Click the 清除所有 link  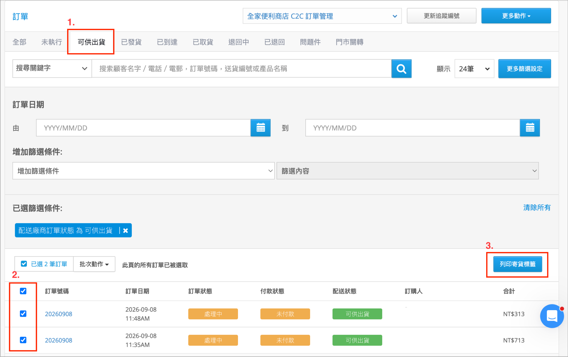tap(537, 208)
